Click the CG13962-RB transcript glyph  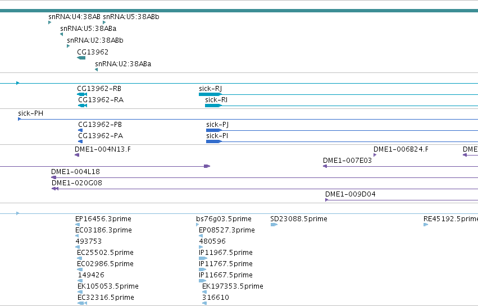(x=82, y=94)
